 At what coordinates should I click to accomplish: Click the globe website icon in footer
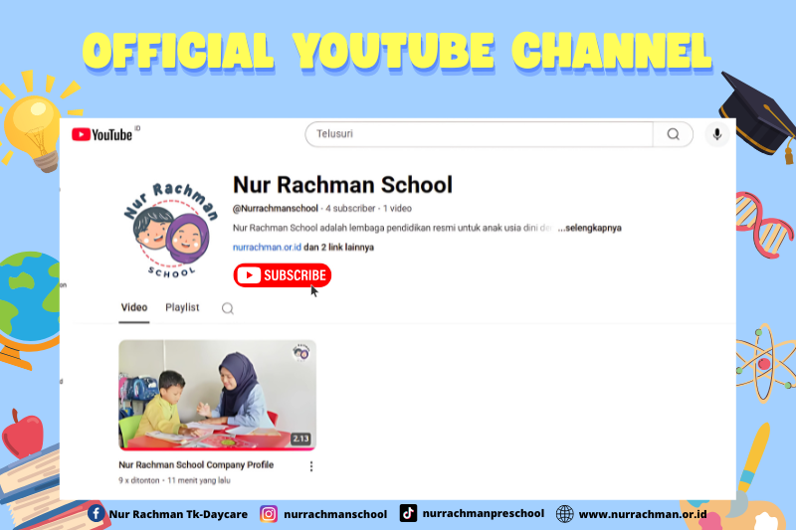[565, 513]
